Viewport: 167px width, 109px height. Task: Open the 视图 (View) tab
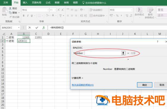click(x=75, y=3)
